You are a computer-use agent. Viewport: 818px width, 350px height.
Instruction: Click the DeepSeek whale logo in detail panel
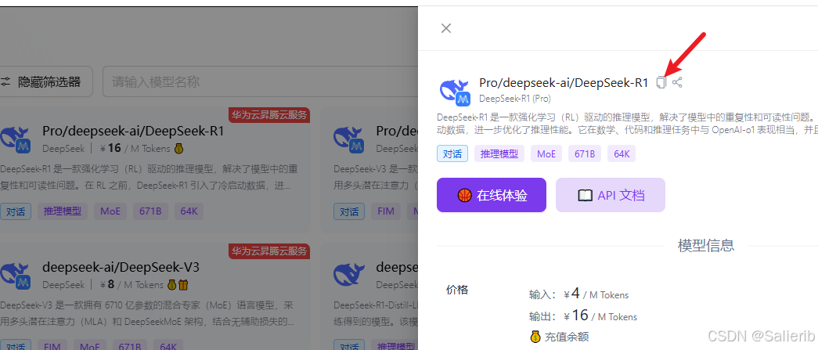pyautogui.click(x=456, y=92)
